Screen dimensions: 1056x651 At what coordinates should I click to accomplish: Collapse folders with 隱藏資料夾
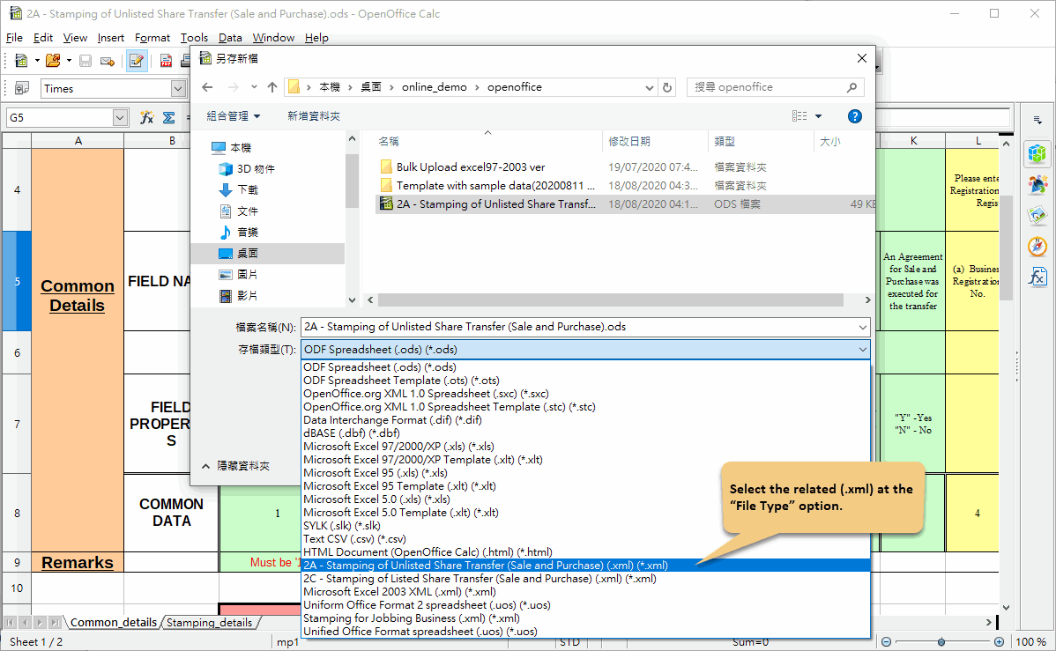tap(235, 466)
